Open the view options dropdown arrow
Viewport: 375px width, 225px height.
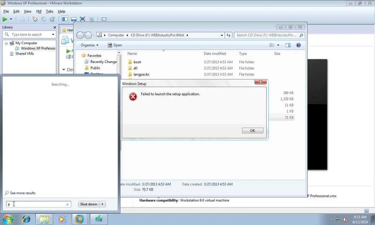point(278,45)
